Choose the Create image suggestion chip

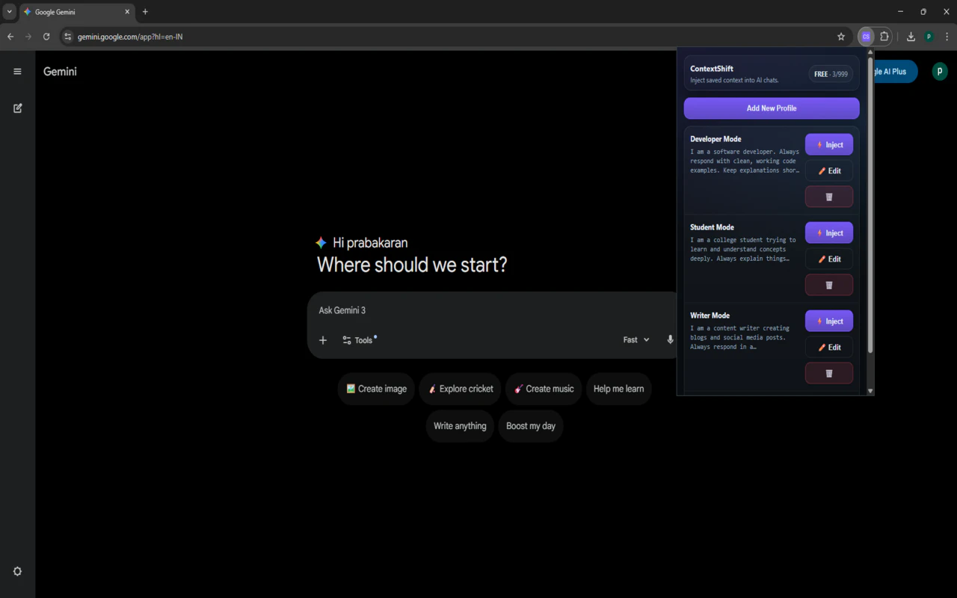(376, 389)
